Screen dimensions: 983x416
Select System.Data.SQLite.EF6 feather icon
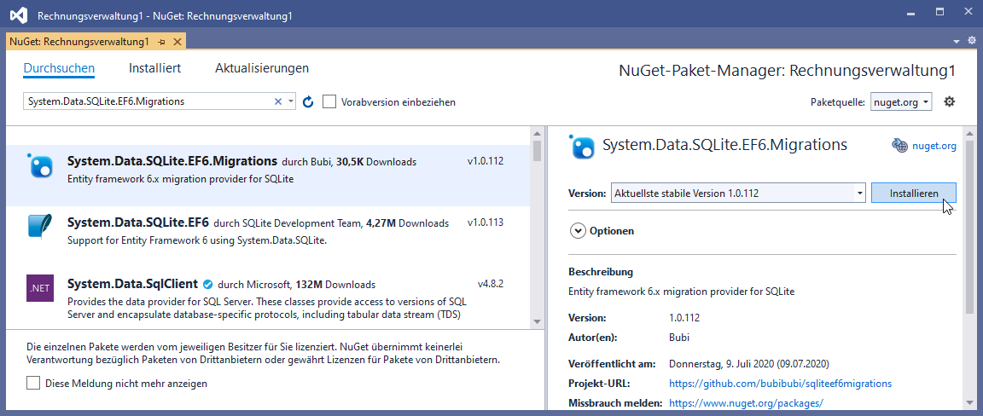41,226
